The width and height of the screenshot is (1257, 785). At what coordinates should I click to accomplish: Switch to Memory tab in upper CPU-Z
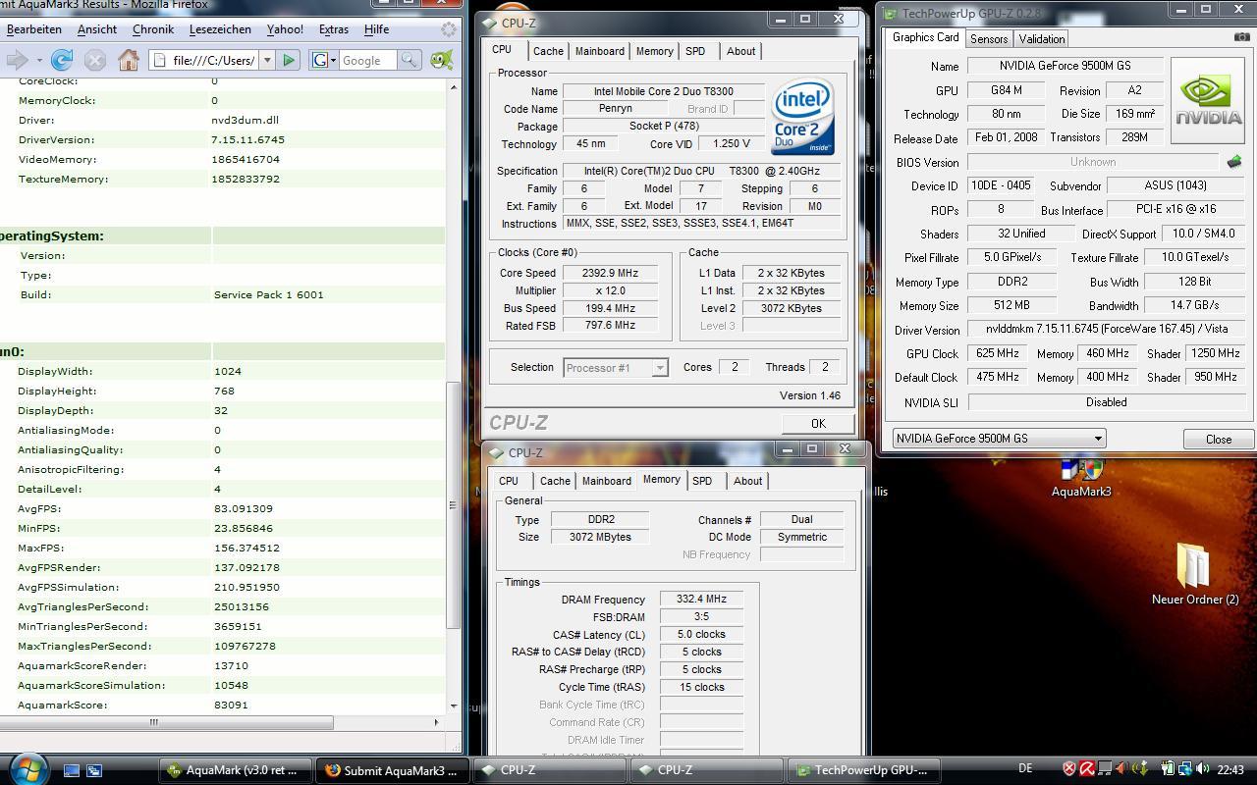[x=654, y=51]
